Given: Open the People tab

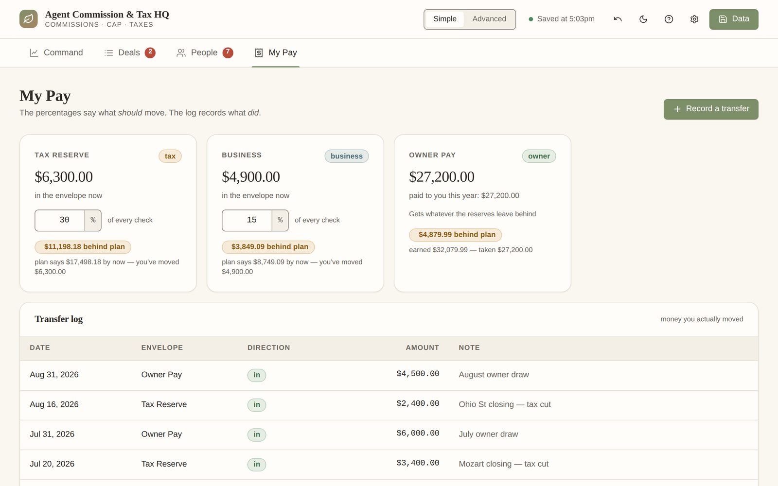Looking at the screenshot, I should pyautogui.click(x=205, y=53).
